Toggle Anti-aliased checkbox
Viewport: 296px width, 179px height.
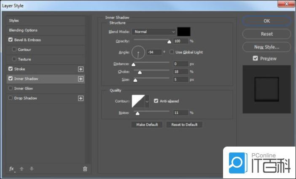[156, 101]
